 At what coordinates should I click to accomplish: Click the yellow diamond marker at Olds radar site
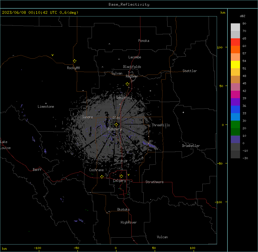pos(116,125)
